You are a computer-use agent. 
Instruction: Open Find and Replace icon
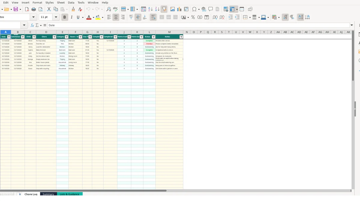pyautogui.click(x=109, y=9)
